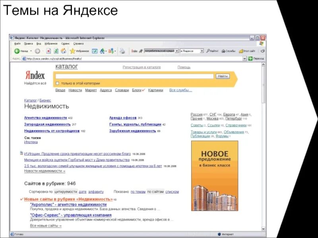Viewport: 318px width, 238px height.
Task: Open '"Офис-Сервис" - управляющая компания' link
Action: tap(71, 215)
